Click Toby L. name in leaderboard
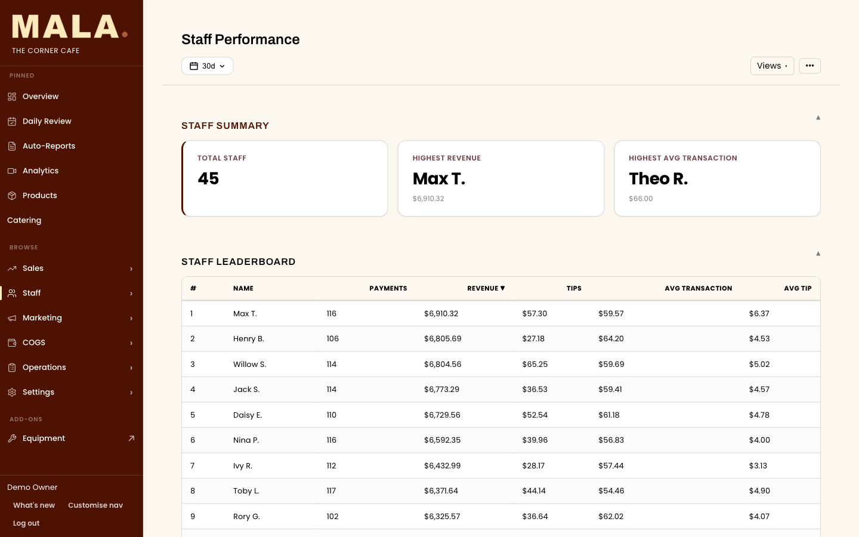Screen dimensions: 859x537 246,491
